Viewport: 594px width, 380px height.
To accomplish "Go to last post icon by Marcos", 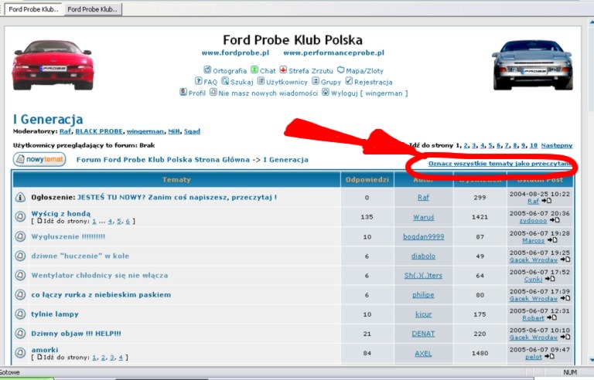I will pos(552,240).
